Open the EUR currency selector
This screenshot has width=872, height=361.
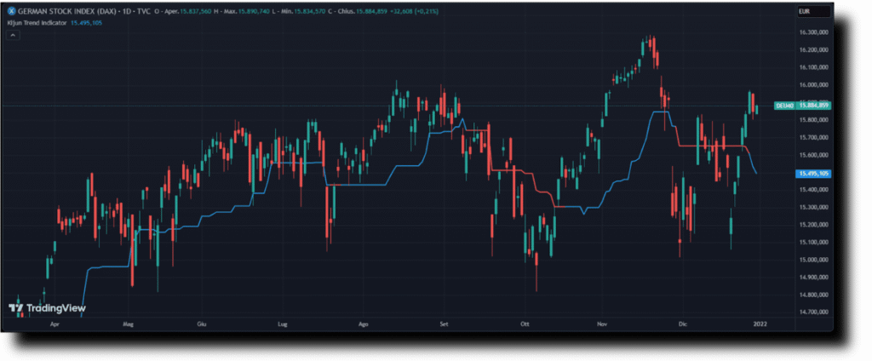(x=803, y=11)
